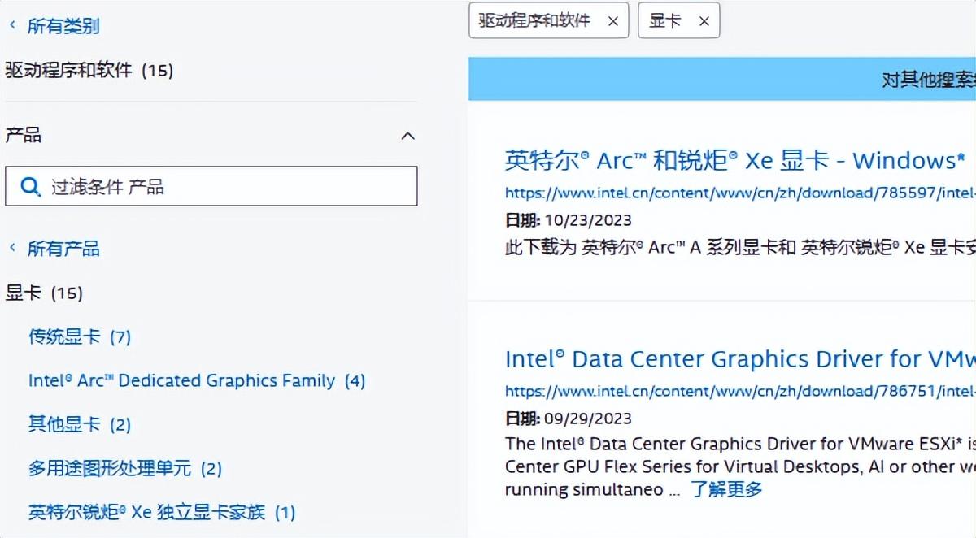976x538 pixels.
Task: Click 了解更多 to expand description
Action: (x=726, y=489)
